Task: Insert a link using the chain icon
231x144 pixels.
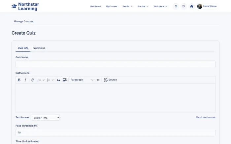Action: [32, 80]
